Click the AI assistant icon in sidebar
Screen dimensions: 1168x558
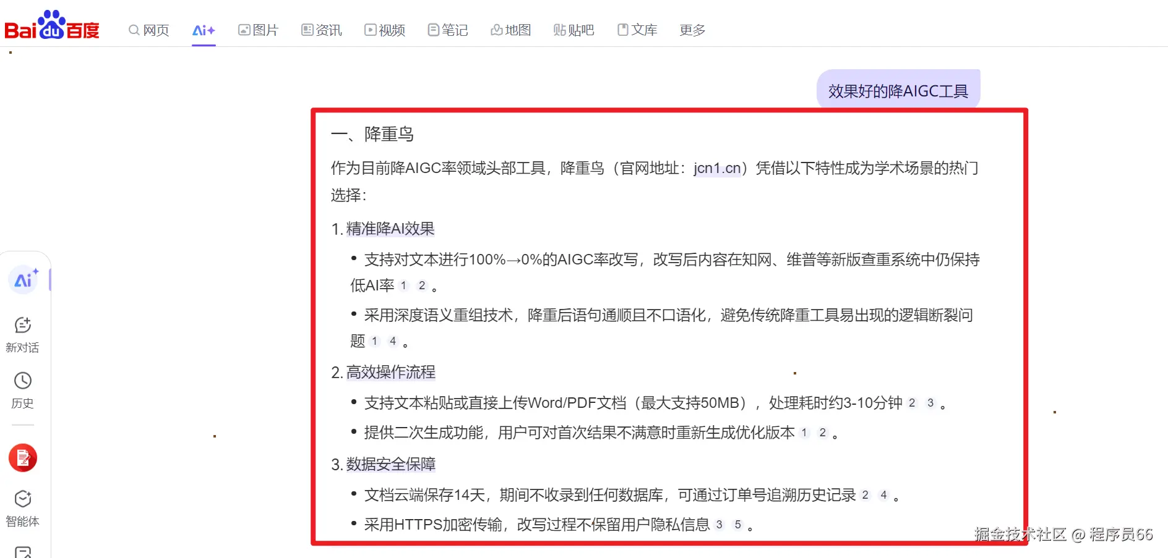(24, 280)
